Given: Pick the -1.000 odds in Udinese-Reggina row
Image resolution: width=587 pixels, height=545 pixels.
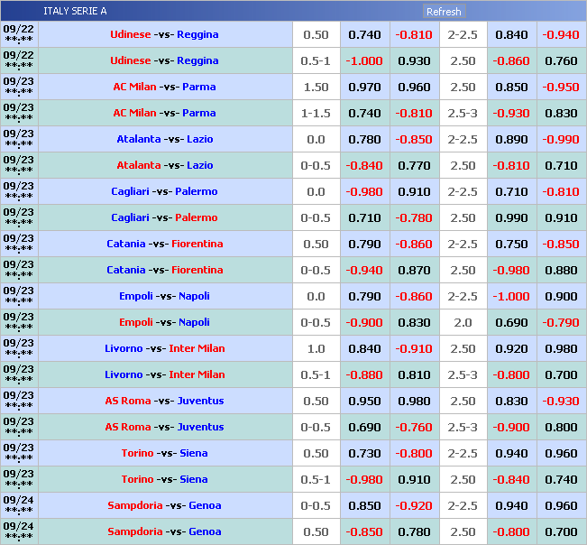Looking at the screenshot, I should (x=364, y=61).
